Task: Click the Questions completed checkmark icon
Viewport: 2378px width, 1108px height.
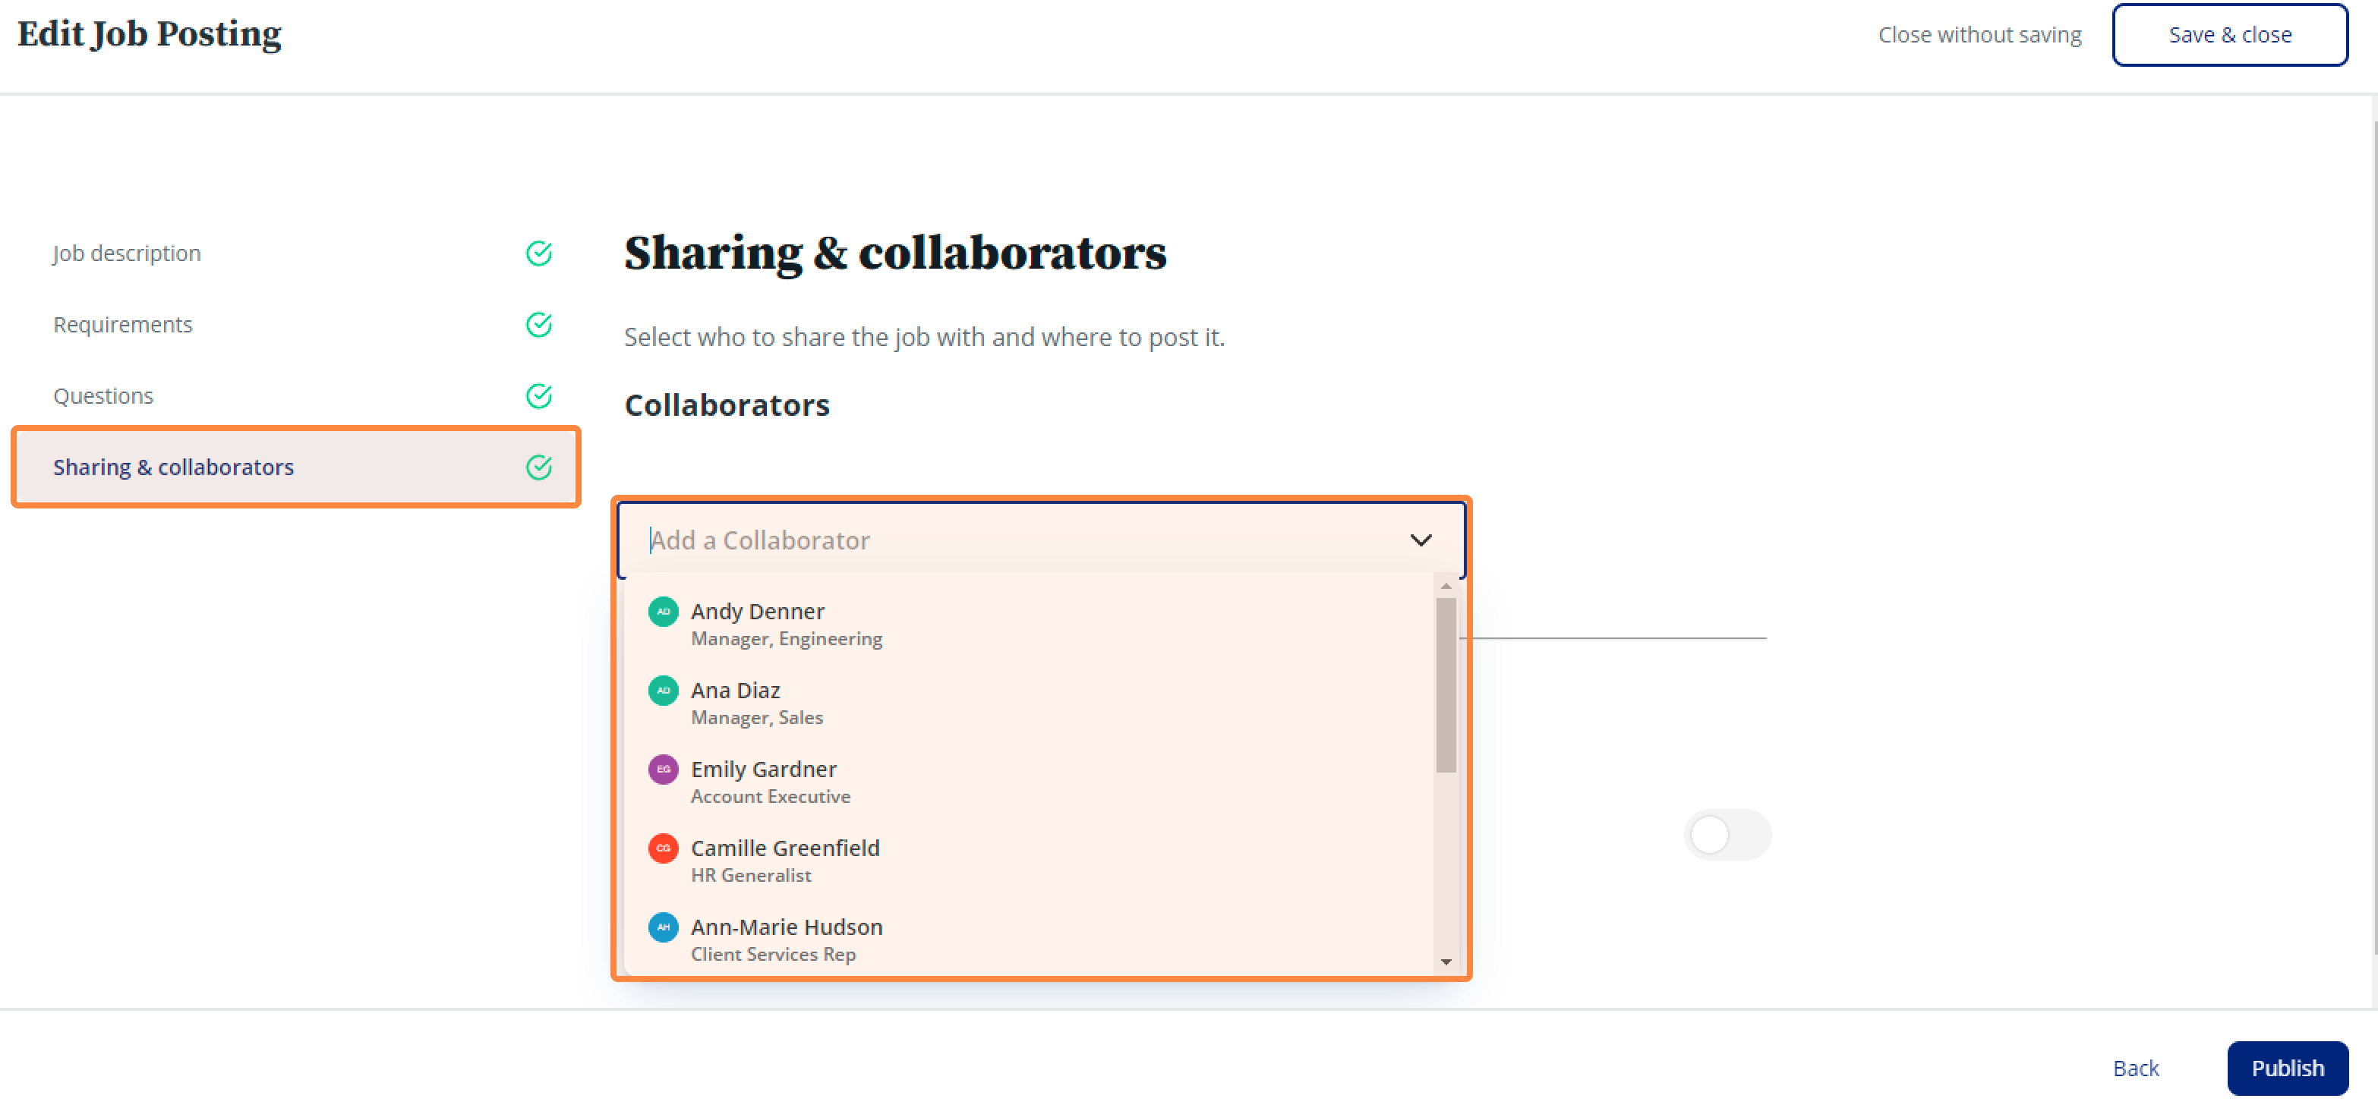Action: coord(539,396)
